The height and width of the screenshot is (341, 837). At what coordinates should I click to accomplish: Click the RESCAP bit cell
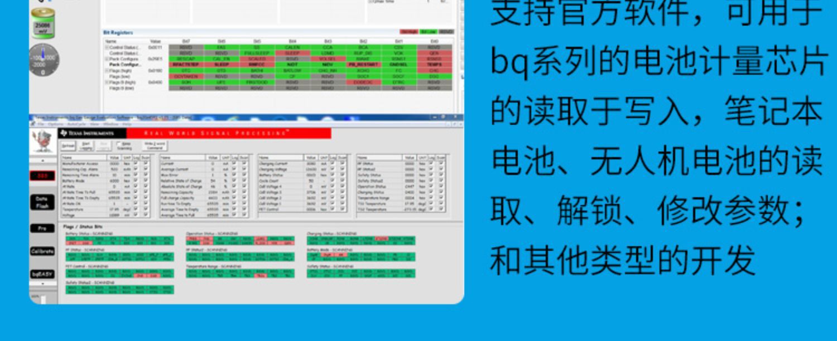[x=186, y=59]
